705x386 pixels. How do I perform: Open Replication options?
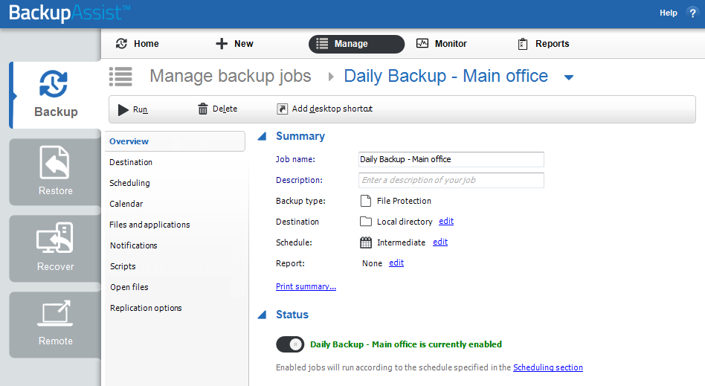coord(146,308)
